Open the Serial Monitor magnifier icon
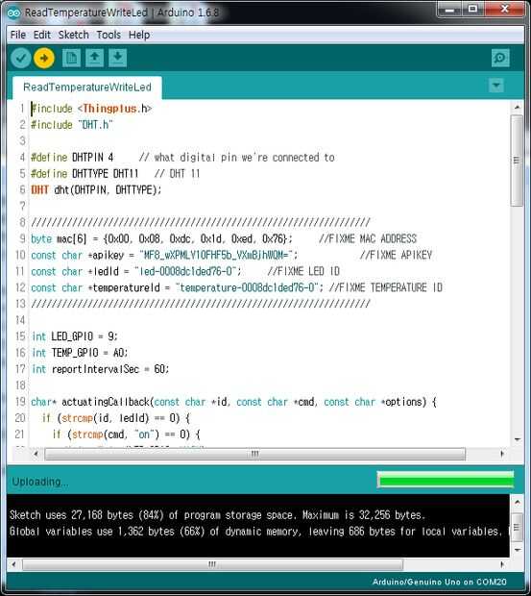Image resolution: width=531 pixels, height=596 pixels. [x=500, y=58]
